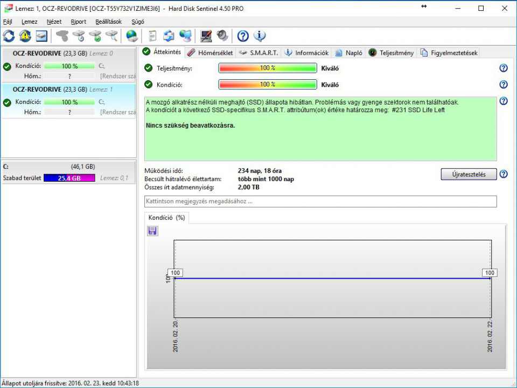Click the laptop configuration toolbar icon
The width and height of the screenshot is (517, 388).
point(206,36)
